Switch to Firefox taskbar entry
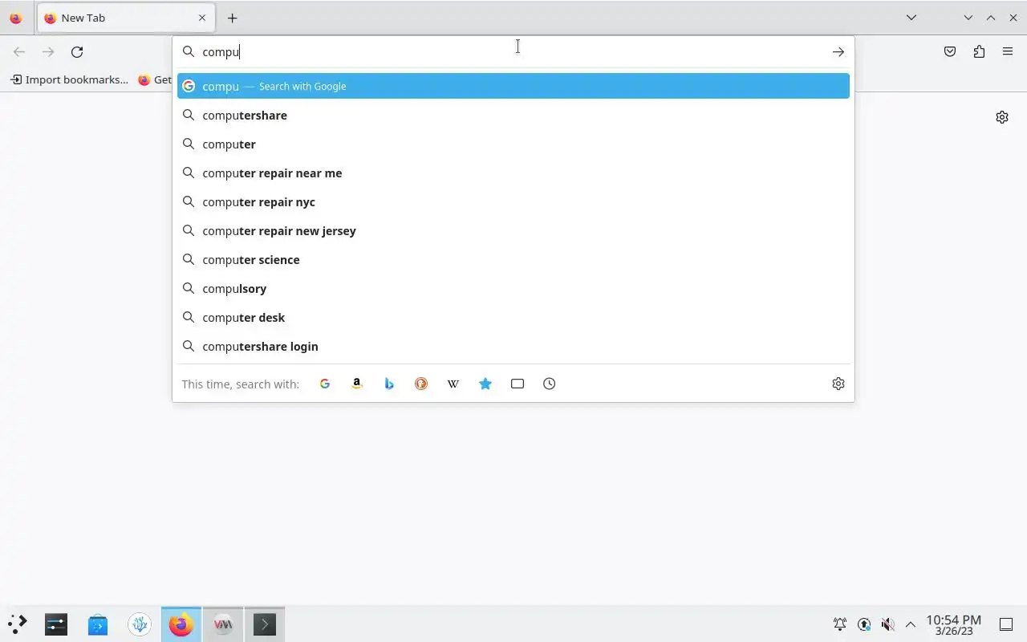 [181, 624]
